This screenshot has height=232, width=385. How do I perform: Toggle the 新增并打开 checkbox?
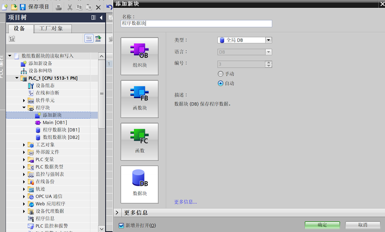pyautogui.click(x=121, y=225)
